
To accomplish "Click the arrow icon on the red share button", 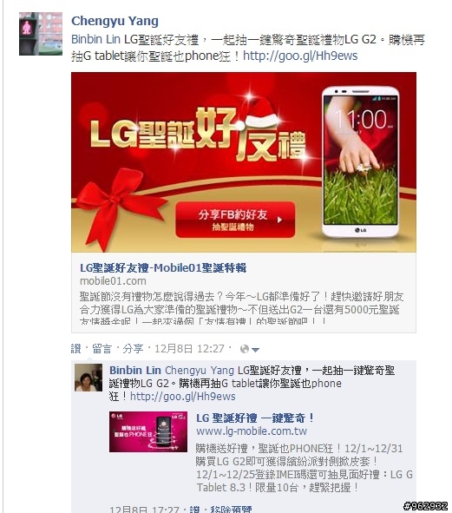I will (x=279, y=220).
